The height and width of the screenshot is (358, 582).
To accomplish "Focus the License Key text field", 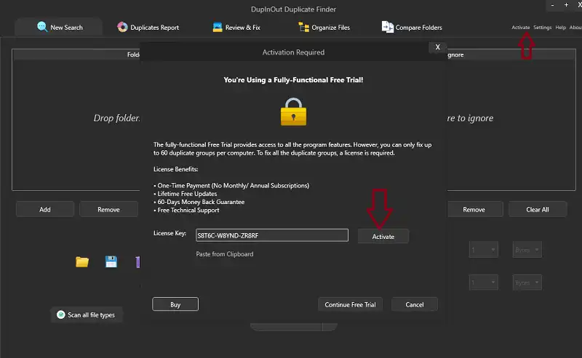I will coord(271,235).
